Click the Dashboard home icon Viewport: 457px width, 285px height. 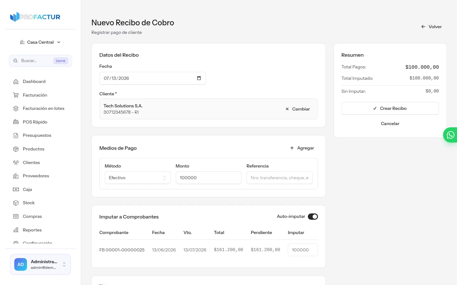16,82
